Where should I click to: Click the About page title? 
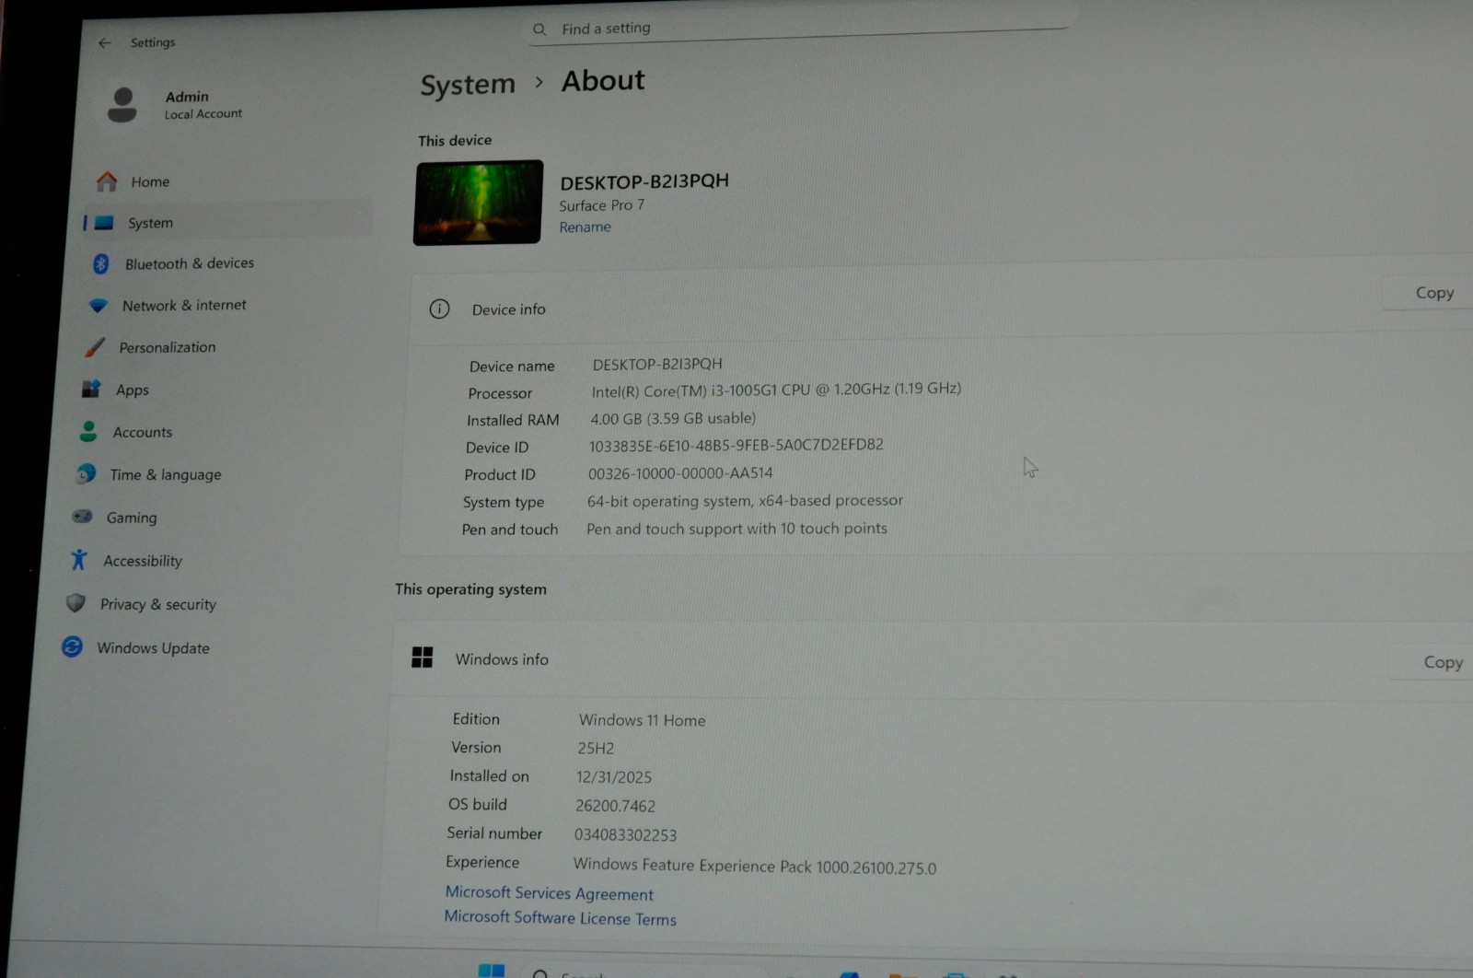[x=603, y=81]
